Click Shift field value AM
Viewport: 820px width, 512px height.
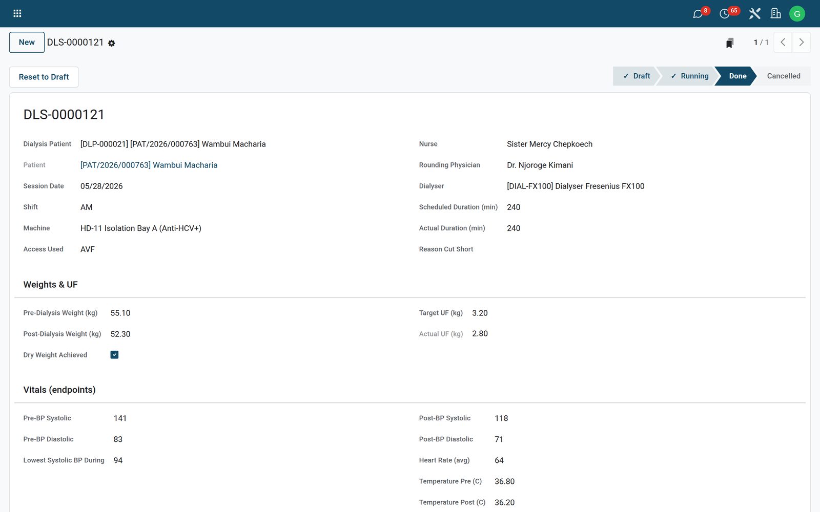tap(87, 207)
